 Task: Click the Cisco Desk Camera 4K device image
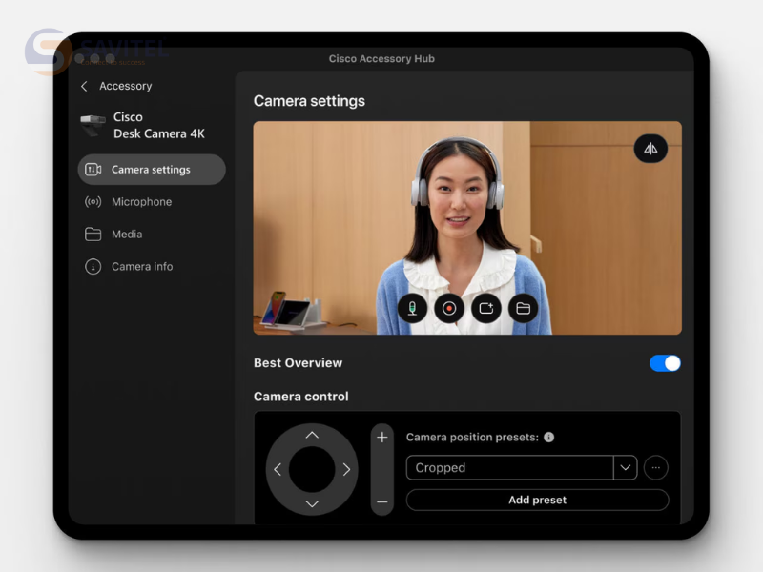93,126
